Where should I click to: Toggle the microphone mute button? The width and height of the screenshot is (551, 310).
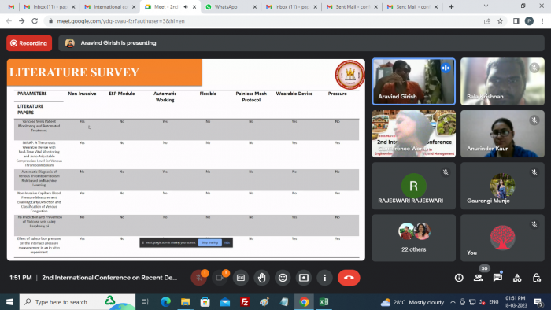click(x=199, y=278)
